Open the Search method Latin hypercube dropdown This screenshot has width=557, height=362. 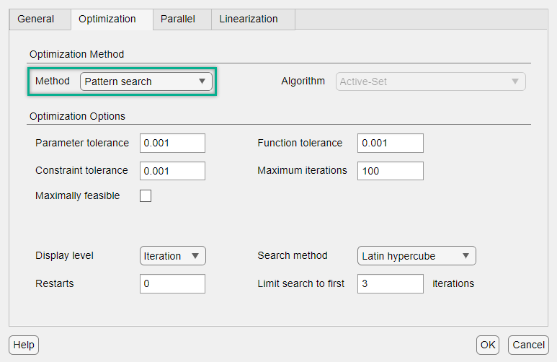coord(416,256)
